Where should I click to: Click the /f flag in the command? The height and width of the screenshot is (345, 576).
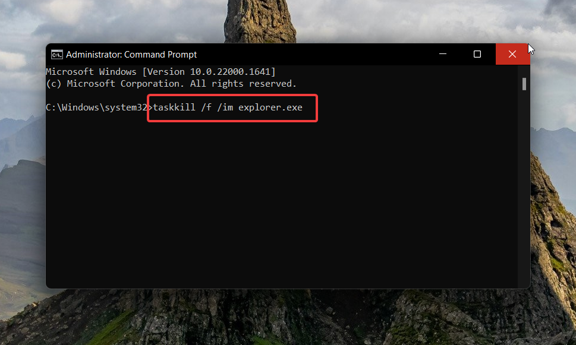[x=205, y=107]
